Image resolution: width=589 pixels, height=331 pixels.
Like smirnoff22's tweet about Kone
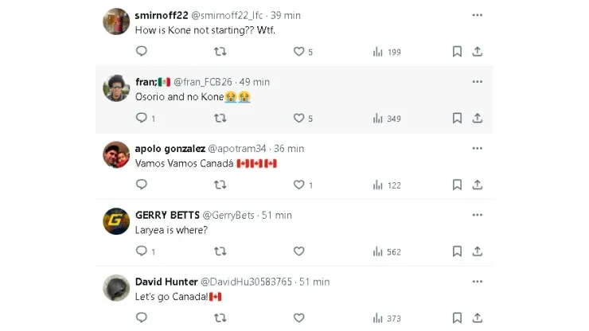299,52
